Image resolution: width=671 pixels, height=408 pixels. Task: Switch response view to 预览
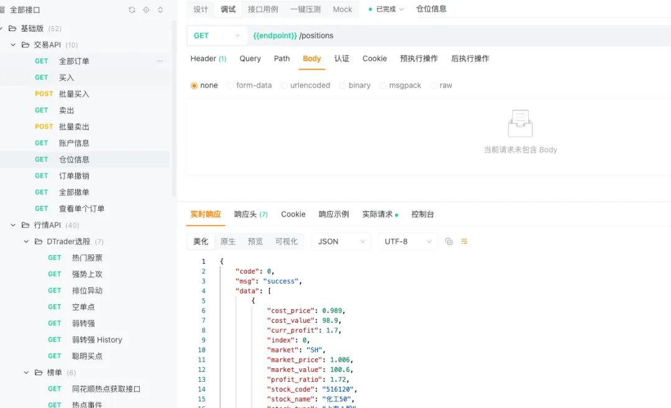(255, 242)
